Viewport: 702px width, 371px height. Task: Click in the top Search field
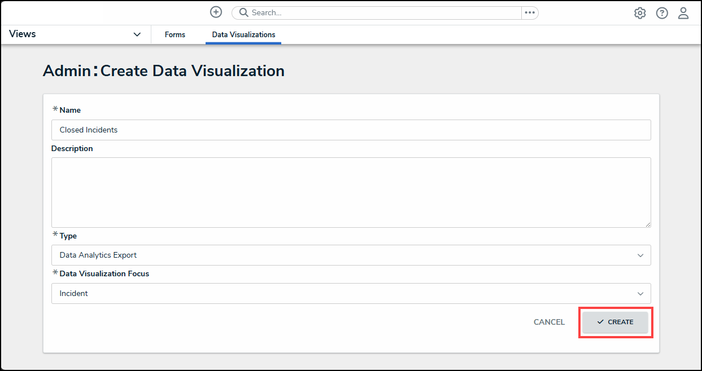coord(384,13)
